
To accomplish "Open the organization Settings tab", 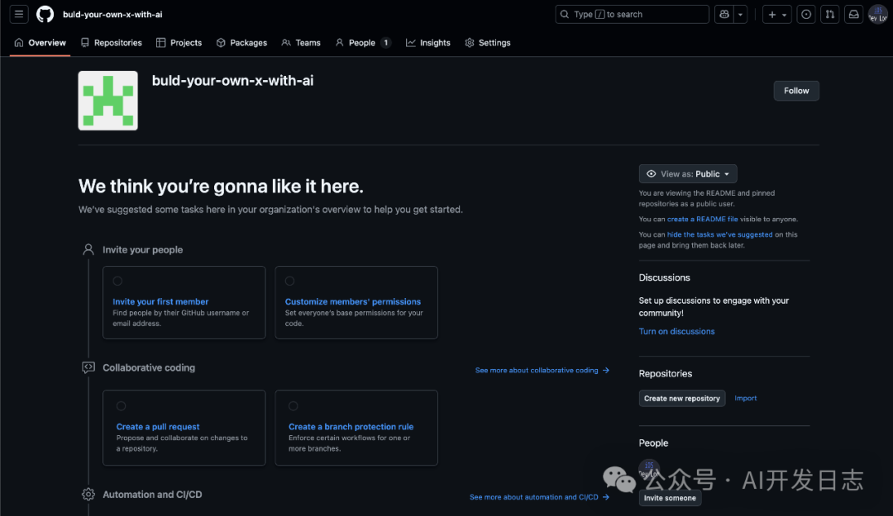I will (488, 43).
